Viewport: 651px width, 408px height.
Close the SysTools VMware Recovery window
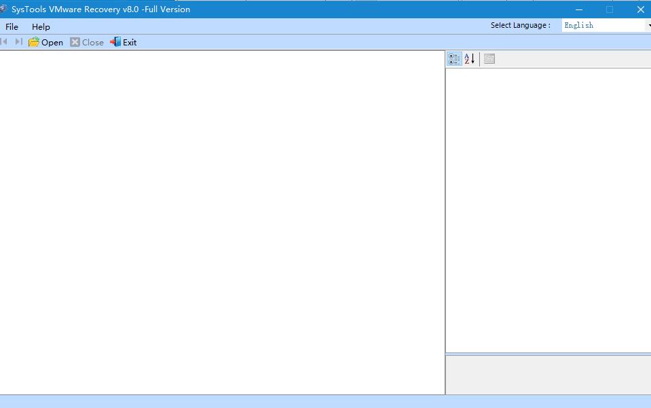pyautogui.click(x=640, y=9)
